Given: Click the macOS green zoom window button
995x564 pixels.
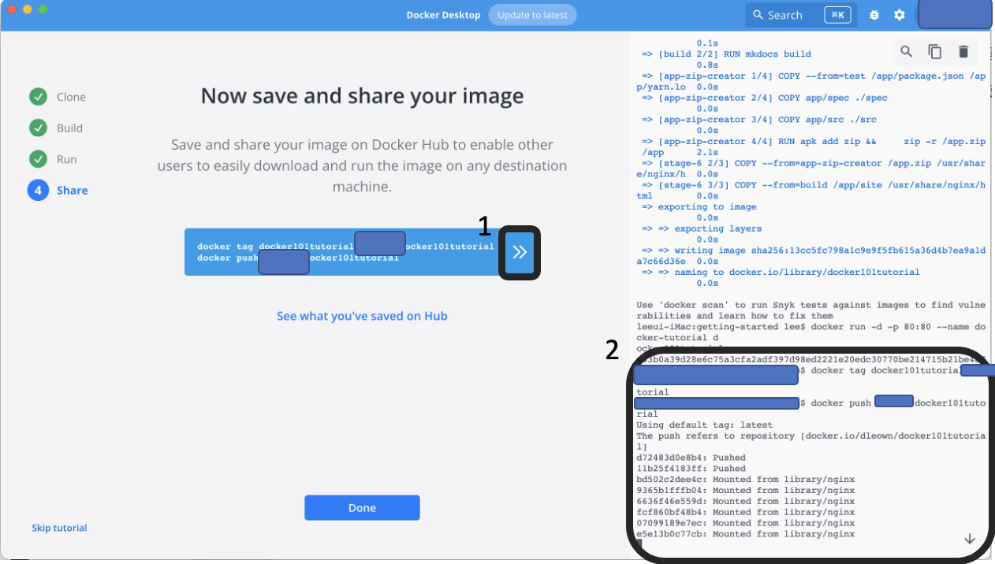Looking at the screenshot, I should 43,9.
